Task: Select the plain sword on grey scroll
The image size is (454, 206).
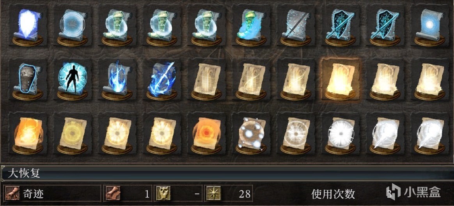Action: [296, 25]
